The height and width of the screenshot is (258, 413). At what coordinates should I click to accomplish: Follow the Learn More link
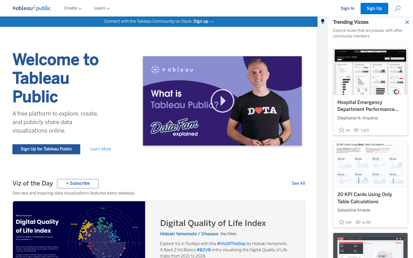[x=100, y=149]
